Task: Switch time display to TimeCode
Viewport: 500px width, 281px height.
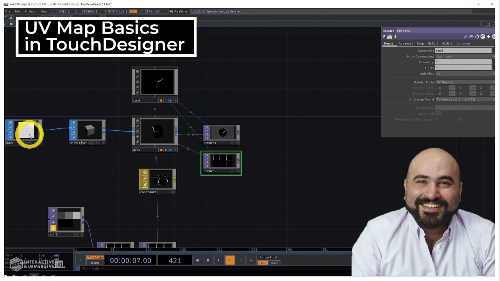Action: coord(95,258)
